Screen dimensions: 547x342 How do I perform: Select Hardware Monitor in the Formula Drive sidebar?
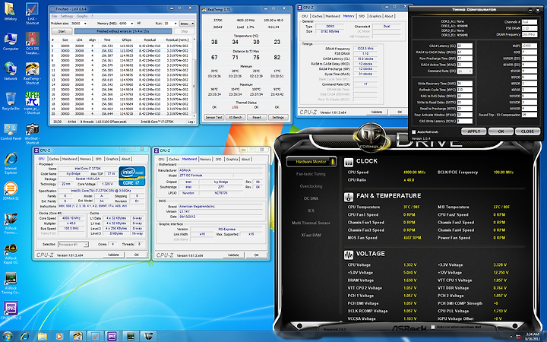pyautogui.click(x=311, y=162)
